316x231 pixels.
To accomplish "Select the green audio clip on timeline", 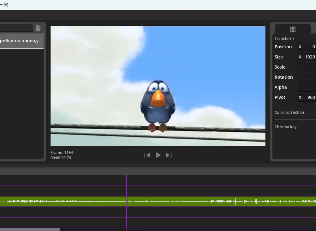I will tap(190, 201).
